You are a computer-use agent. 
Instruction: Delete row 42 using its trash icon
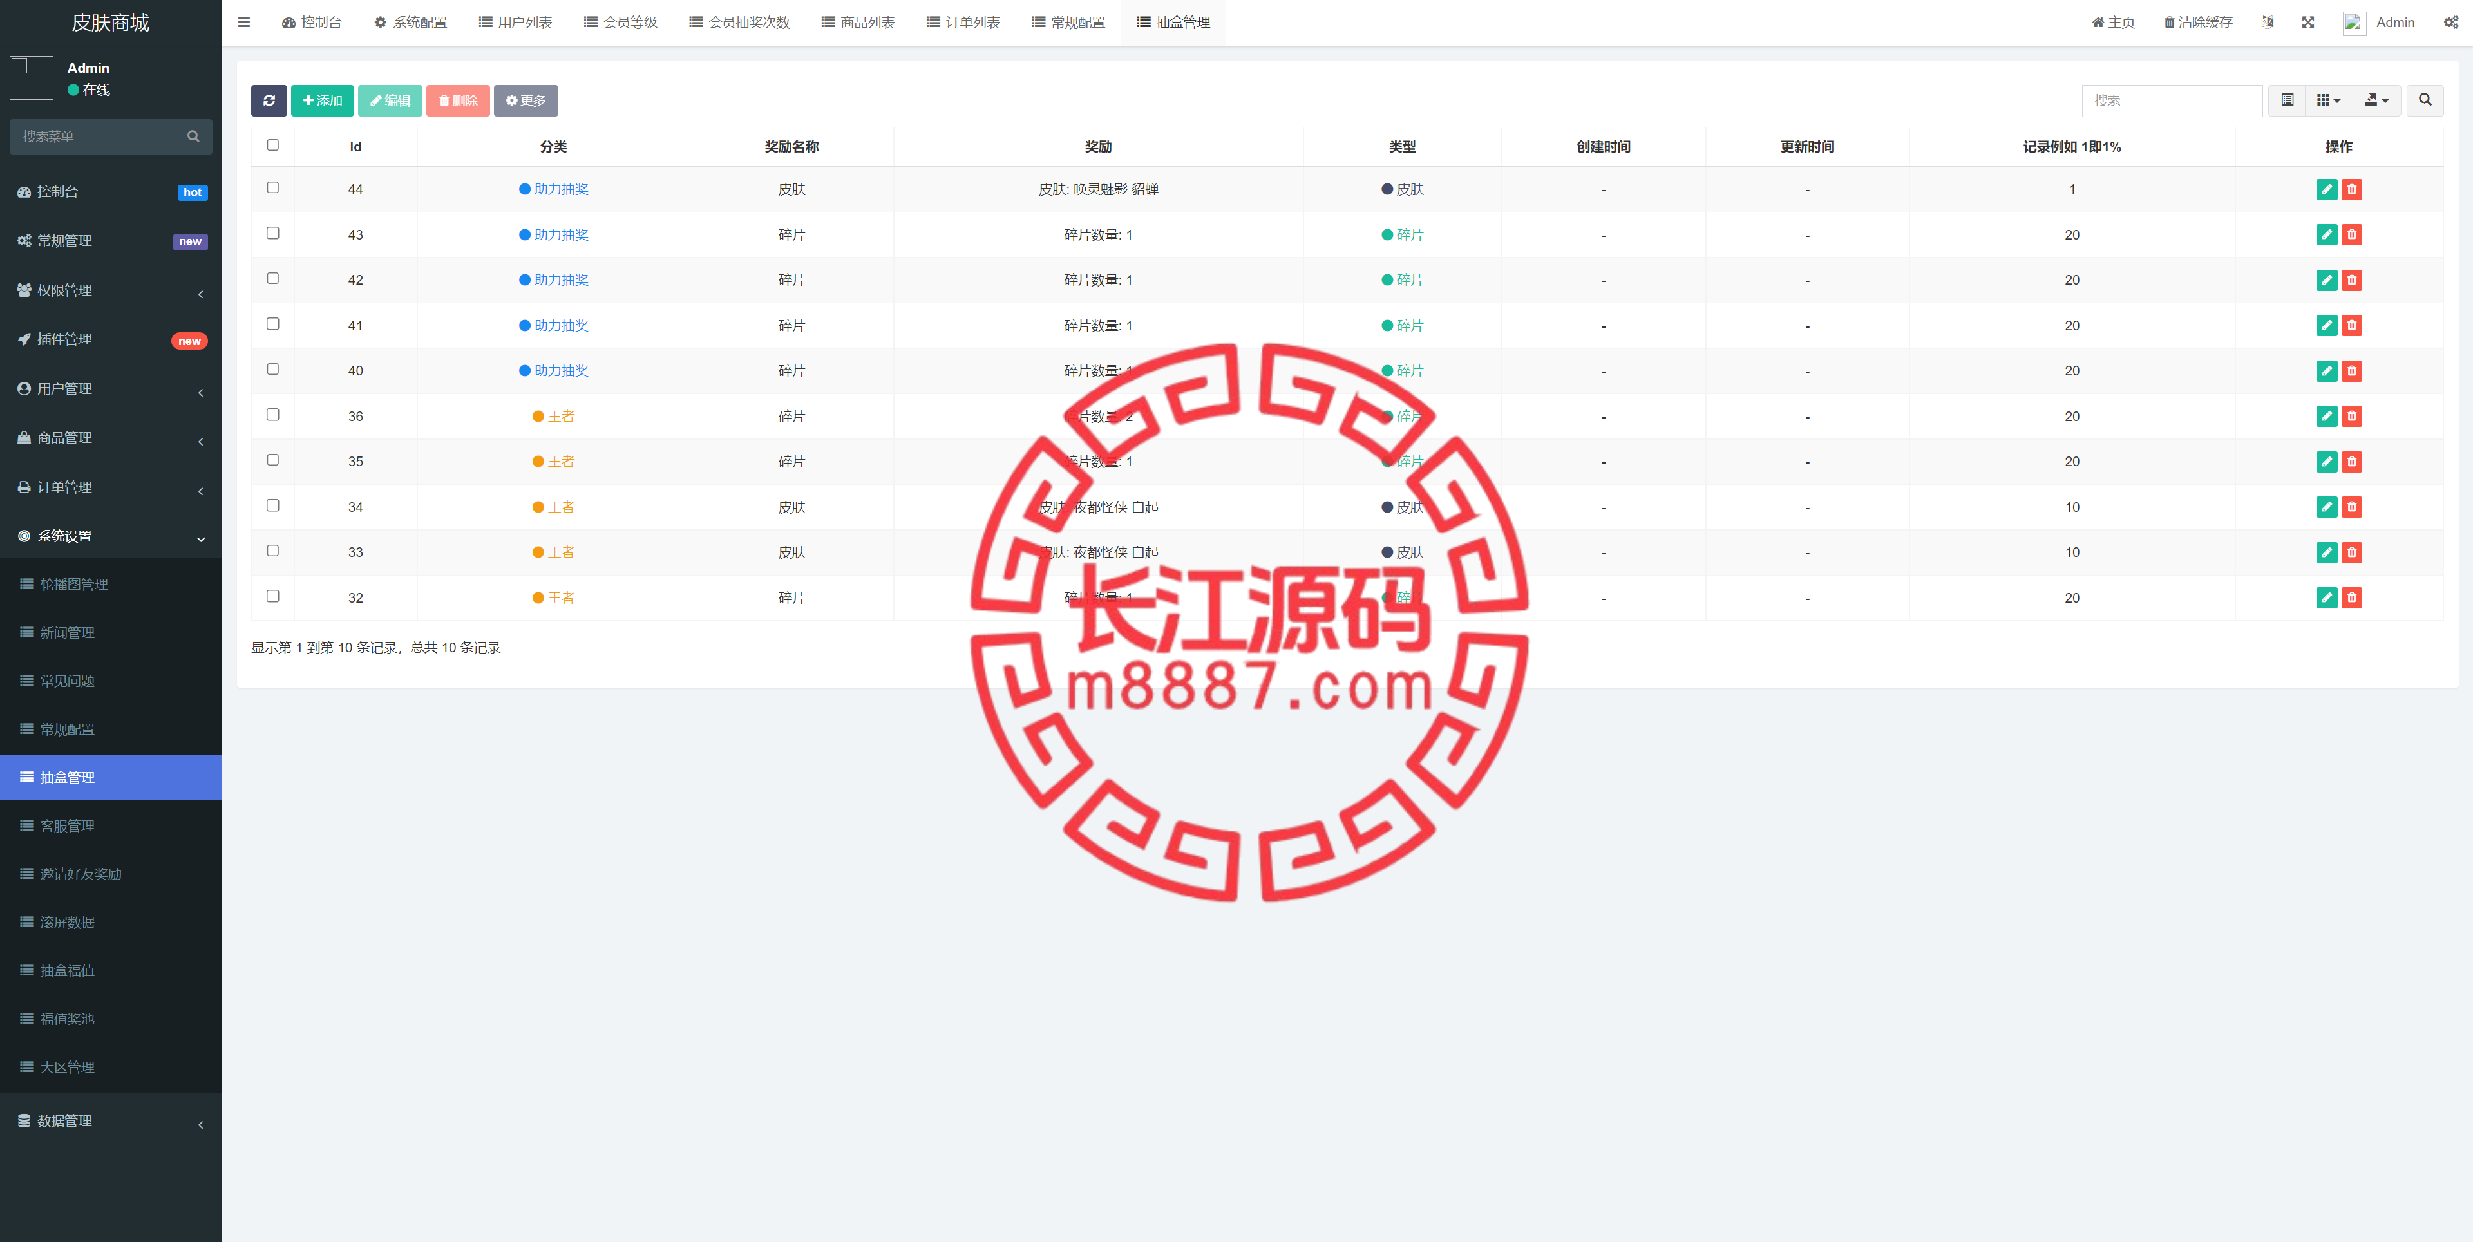coord(2351,280)
